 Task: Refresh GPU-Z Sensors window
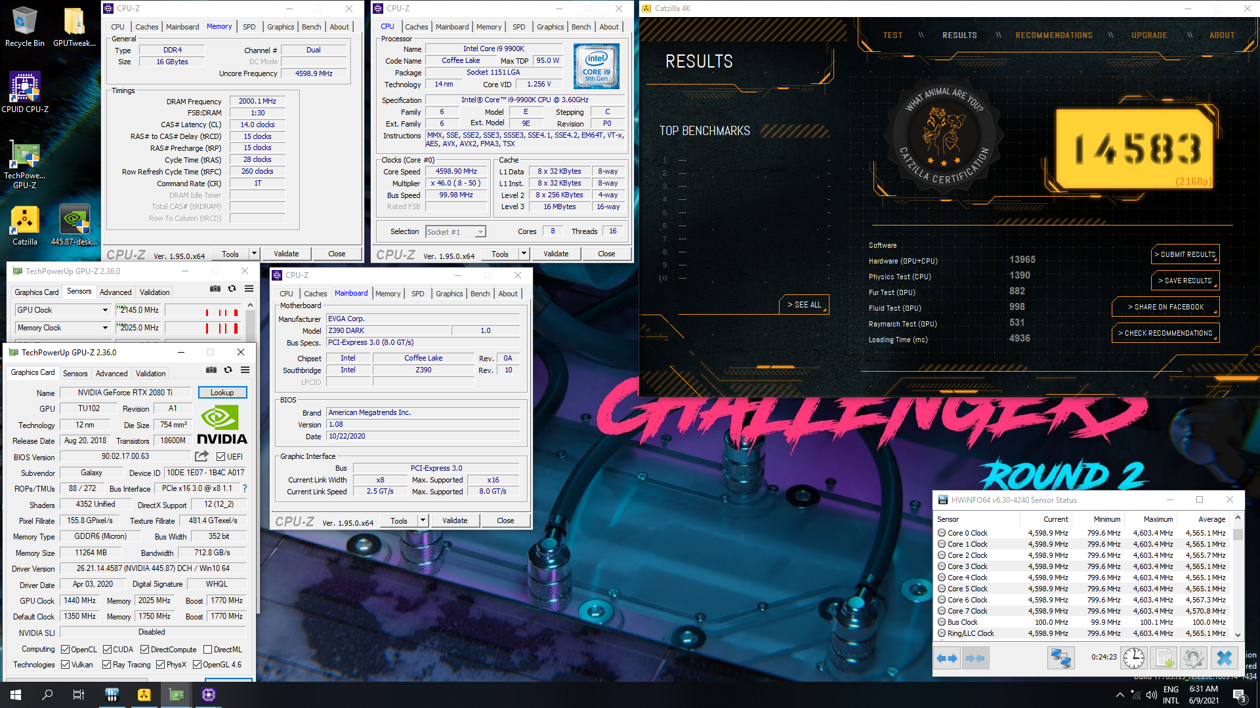tap(232, 289)
